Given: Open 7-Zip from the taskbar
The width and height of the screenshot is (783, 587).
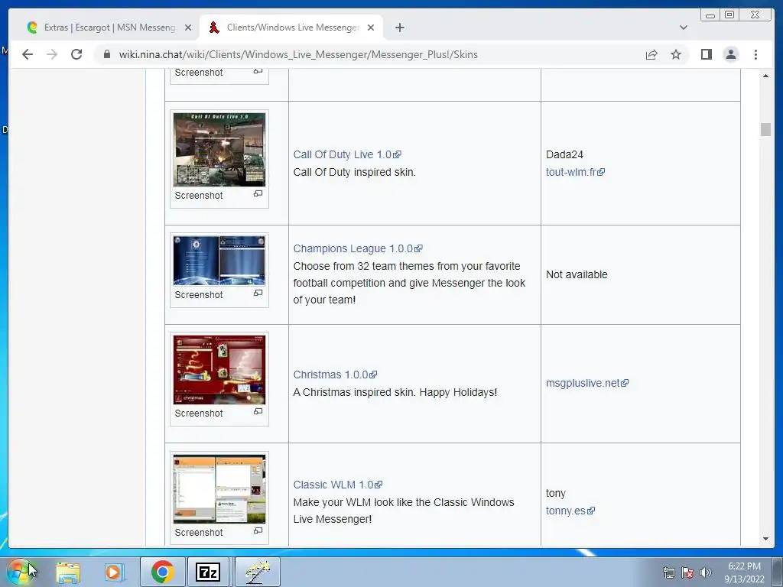Looking at the screenshot, I should (208, 572).
